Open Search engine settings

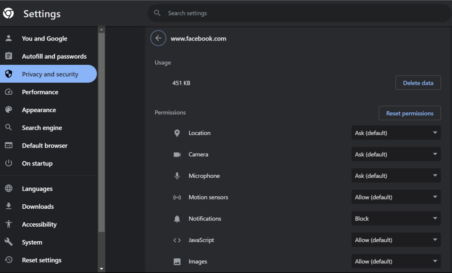click(49, 127)
